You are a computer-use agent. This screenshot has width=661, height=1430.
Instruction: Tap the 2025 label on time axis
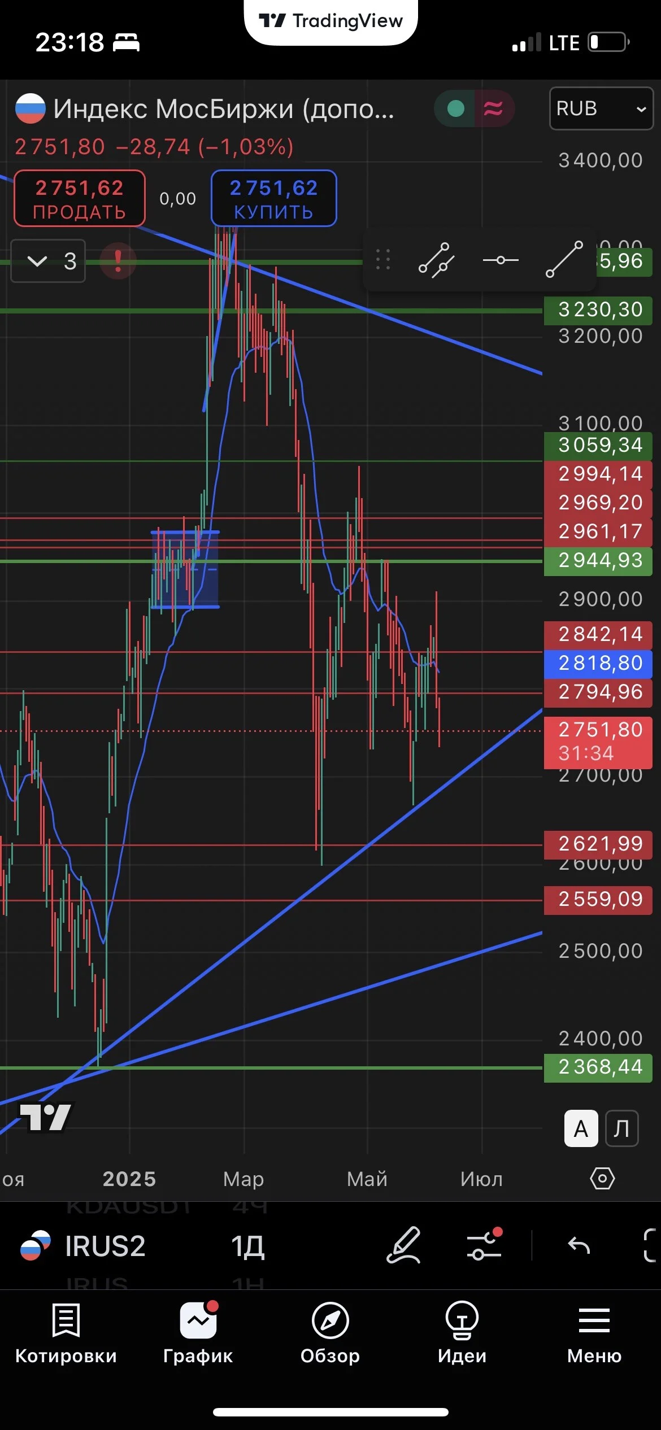pyautogui.click(x=129, y=1179)
